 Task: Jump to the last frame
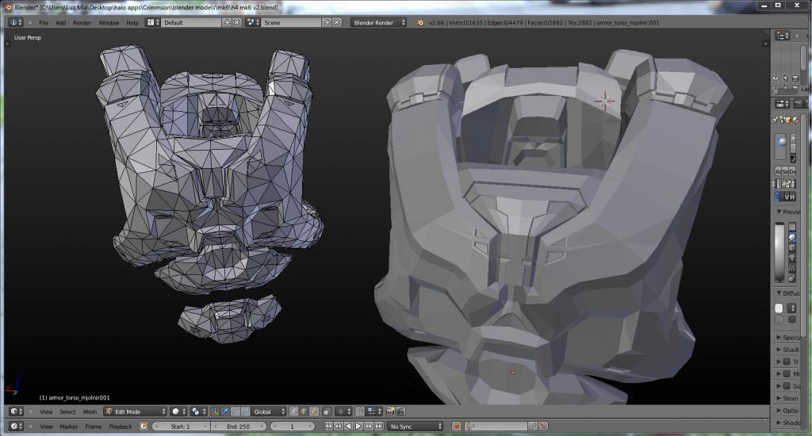point(379,426)
